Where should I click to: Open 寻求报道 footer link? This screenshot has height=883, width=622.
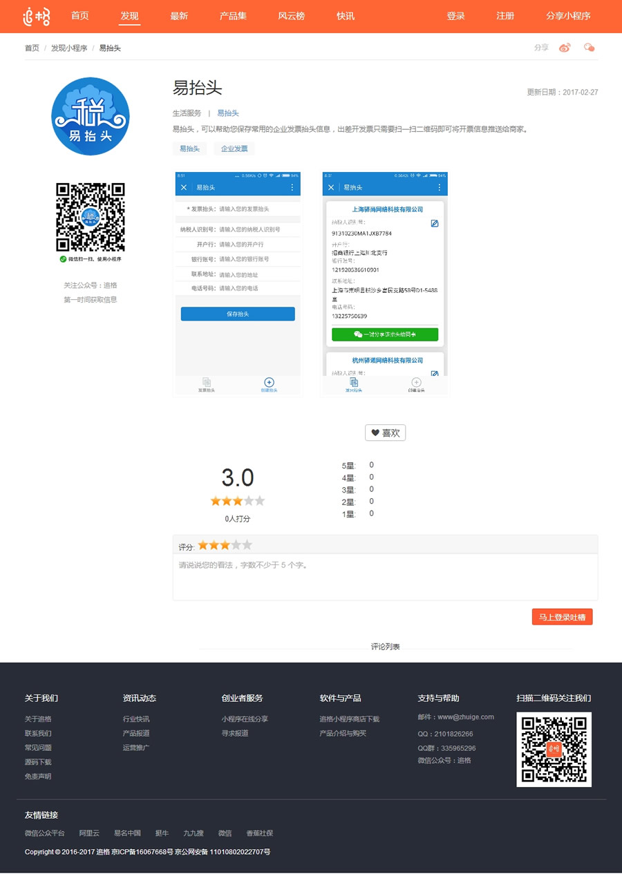click(235, 734)
